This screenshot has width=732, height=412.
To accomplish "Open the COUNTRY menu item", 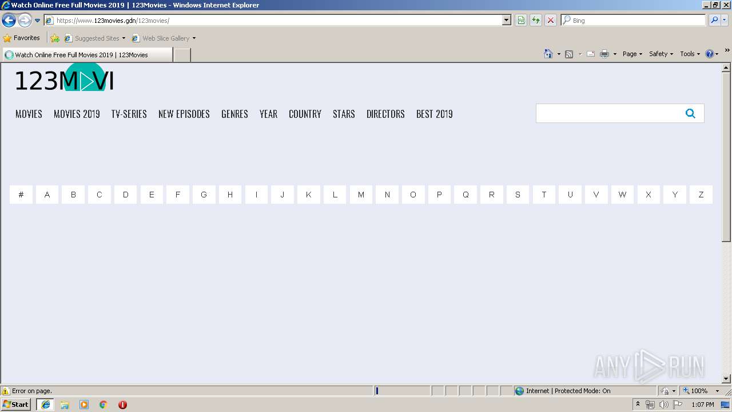I will coord(305,114).
